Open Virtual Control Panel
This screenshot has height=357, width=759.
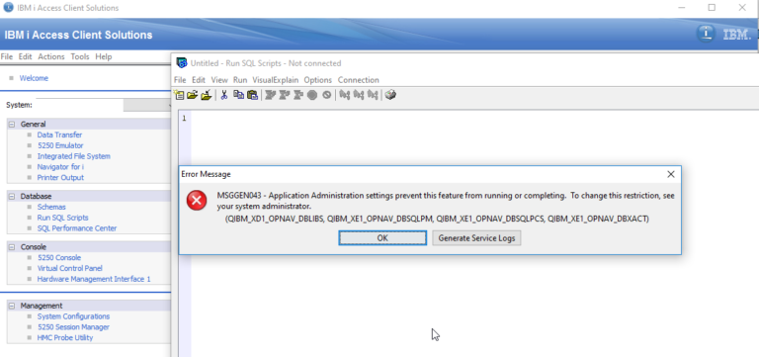(70, 268)
